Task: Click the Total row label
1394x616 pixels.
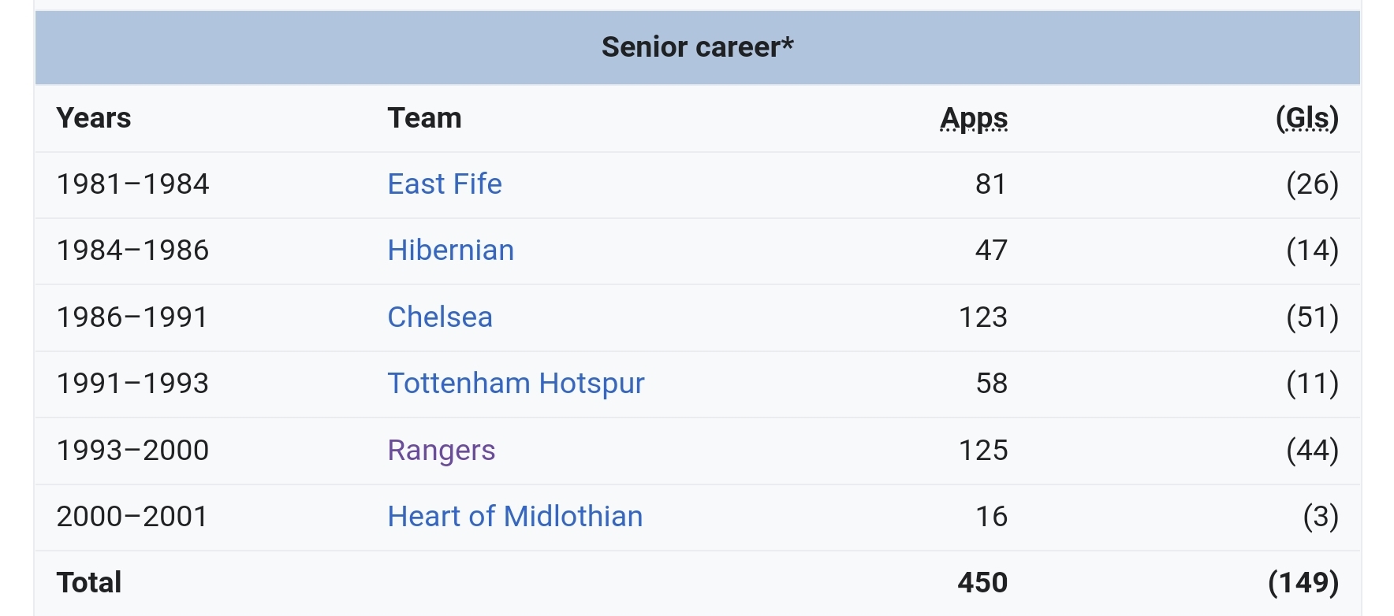Action: tap(89, 583)
